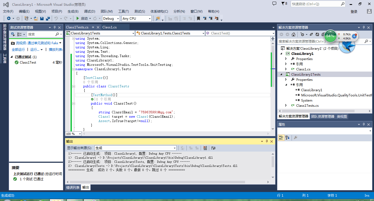The image size is (374, 201).
Task: Click the 播放列表 link
Action: pyautogui.click(x=56, y=49)
